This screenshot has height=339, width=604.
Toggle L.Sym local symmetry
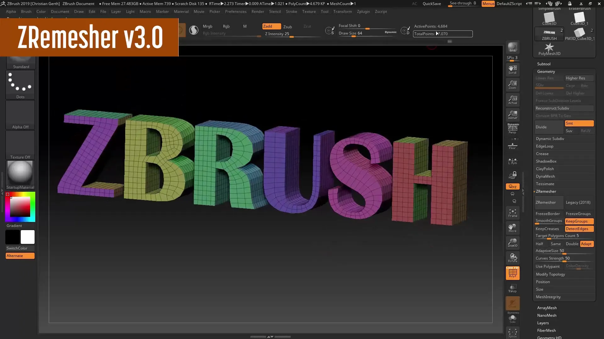(512, 161)
